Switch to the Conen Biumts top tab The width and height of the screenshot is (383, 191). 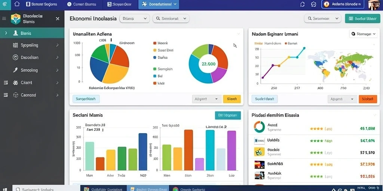82,4
